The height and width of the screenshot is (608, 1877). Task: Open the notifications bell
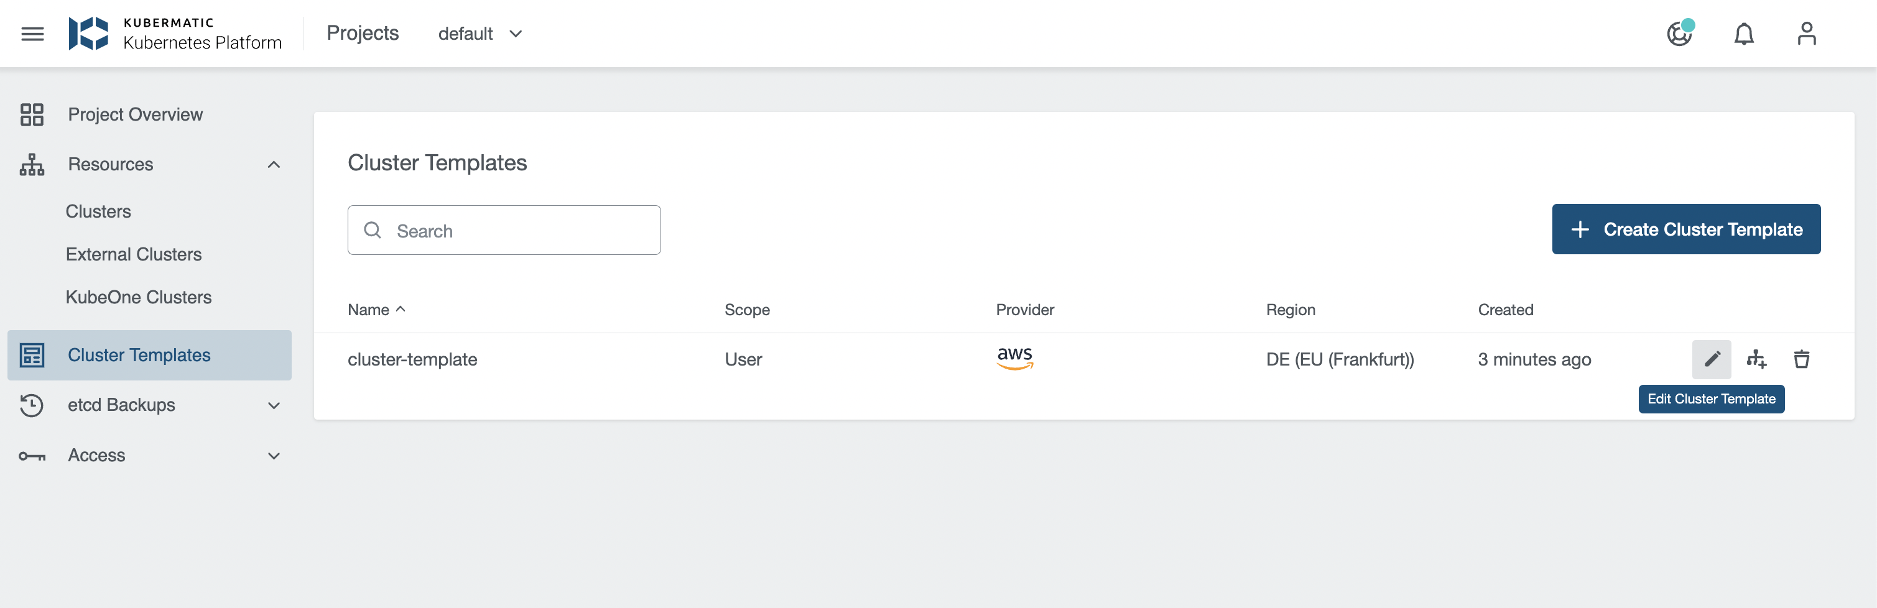[1745, 34]
